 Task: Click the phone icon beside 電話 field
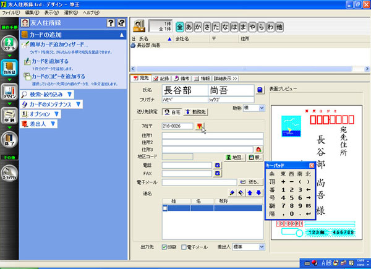click(217, 165)
